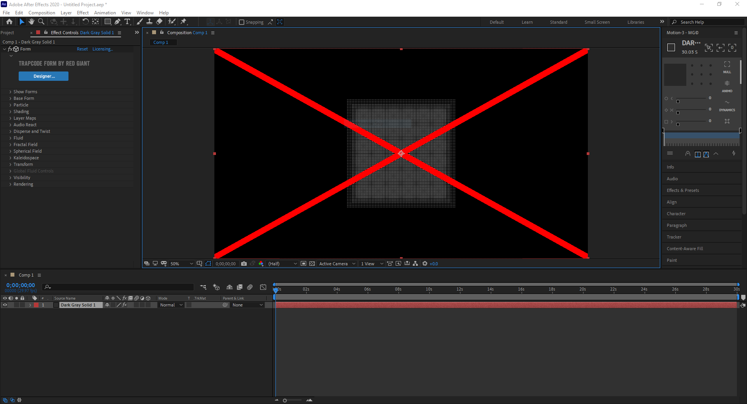Open the Normal blending mode dropdown
The height and width of the screenshot is (404, 747).
click(x=171, y=305)
